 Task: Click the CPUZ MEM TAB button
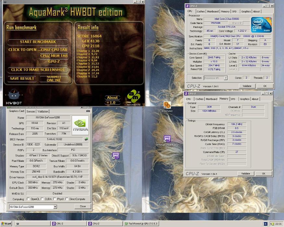(54, 55)
